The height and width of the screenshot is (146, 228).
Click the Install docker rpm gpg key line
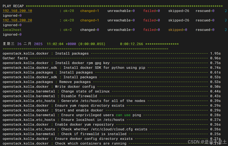tap(112, 63)
